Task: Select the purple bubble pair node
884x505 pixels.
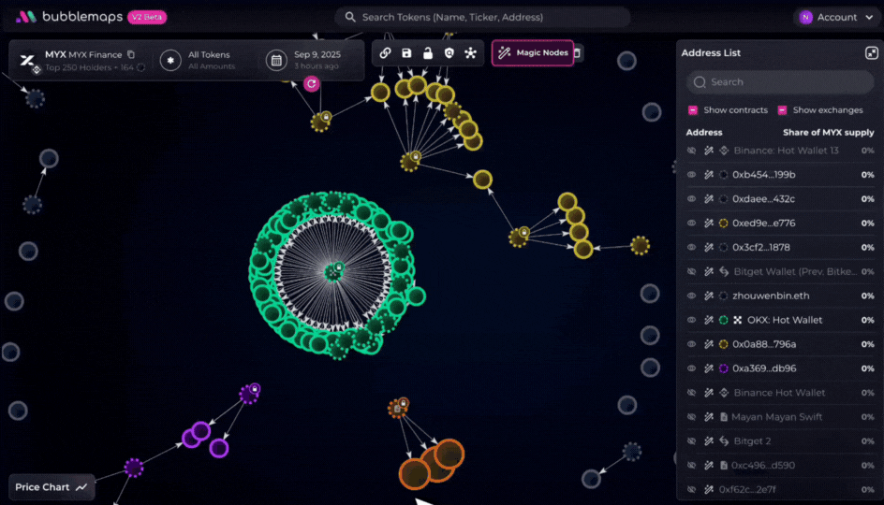Action: click(197, 435)
